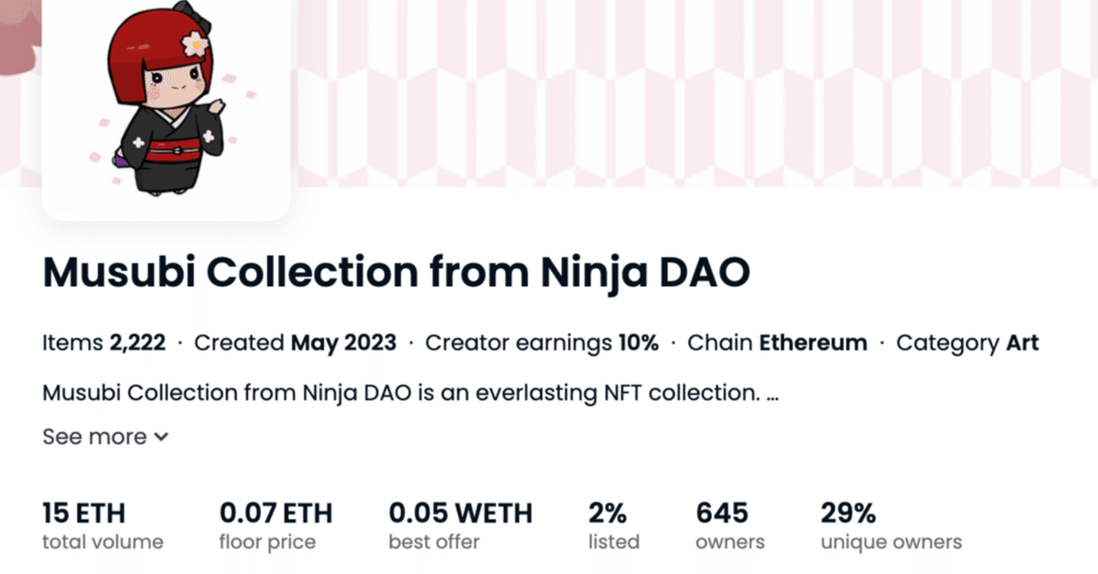Open the Chain Ethereum link
Image resolution: width=1098 pixels, height=574 pixels.
pyautogui.click(x=777, y=344)
